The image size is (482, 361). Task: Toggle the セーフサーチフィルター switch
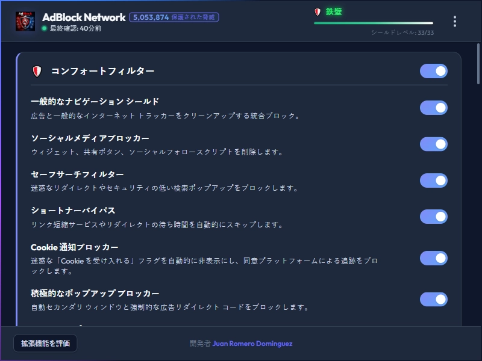[x=433, y=180]
